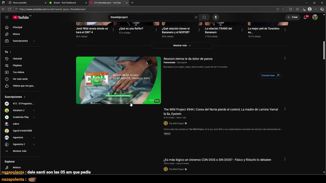This screenshot has height=183, width=326.
Task: Open Suscripciones feed in sidebar
Action: point(20,41)
